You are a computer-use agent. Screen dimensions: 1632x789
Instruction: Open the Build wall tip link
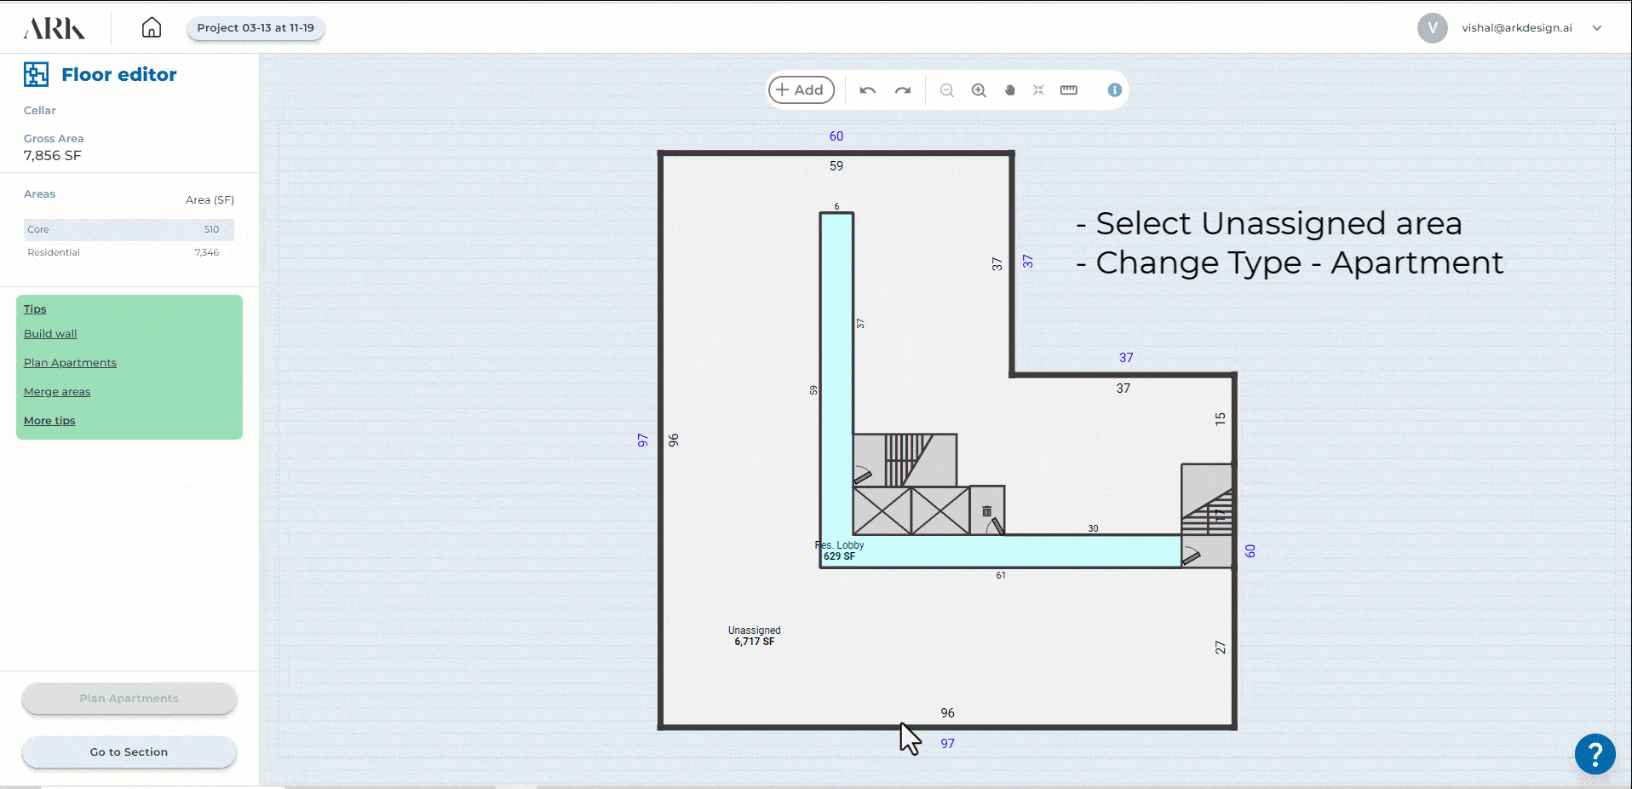pos(50,334)
